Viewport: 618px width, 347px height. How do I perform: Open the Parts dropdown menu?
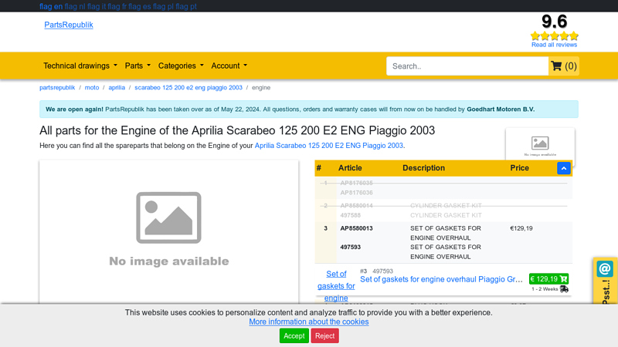coord(138,66)
